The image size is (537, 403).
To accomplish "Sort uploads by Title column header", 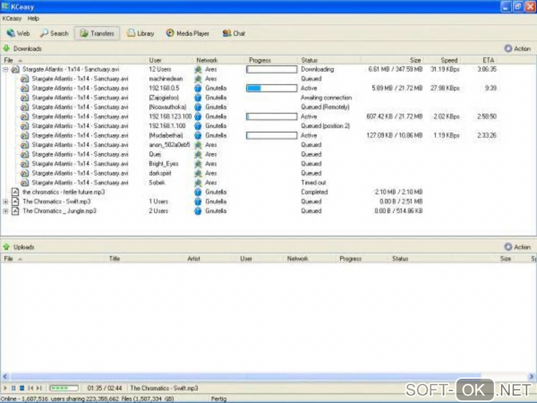I will click(145, 259).
